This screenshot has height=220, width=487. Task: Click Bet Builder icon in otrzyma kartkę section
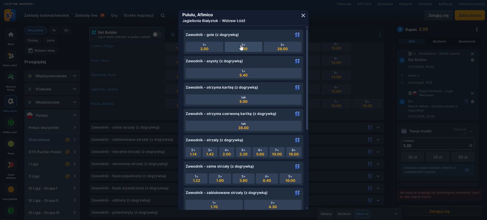[297, 88]
